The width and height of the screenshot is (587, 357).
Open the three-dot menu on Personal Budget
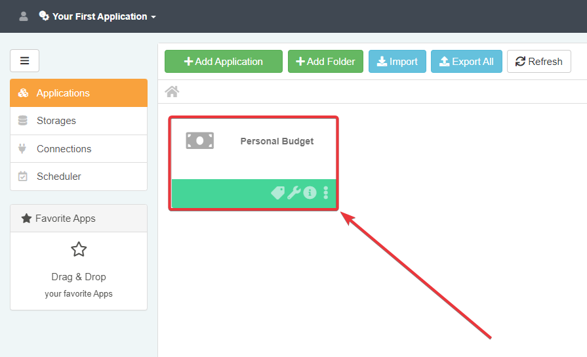(326, 193)
